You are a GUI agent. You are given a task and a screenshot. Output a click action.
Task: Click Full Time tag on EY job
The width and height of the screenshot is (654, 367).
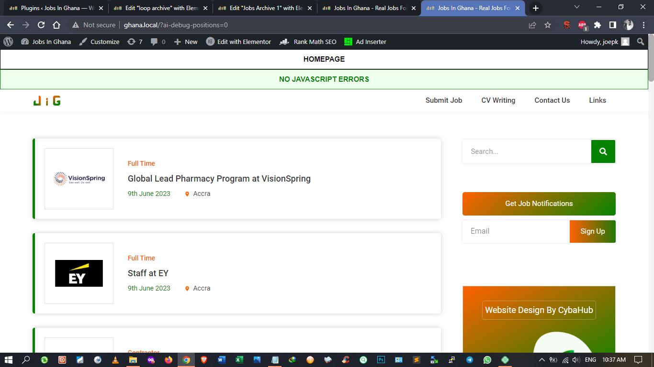coord(141,258)
